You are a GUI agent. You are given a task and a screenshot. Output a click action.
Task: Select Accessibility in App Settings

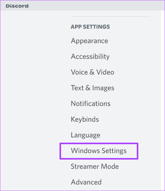[90, 56]
